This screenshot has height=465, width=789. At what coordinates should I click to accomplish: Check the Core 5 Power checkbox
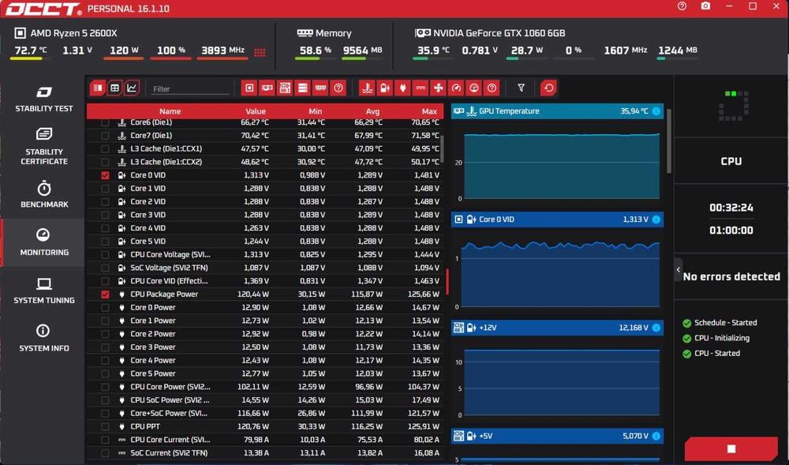[x=105, y=373]
